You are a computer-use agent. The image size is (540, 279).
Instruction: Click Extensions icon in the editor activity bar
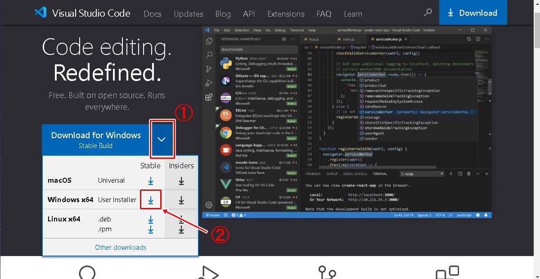click(x=209, y=97)
